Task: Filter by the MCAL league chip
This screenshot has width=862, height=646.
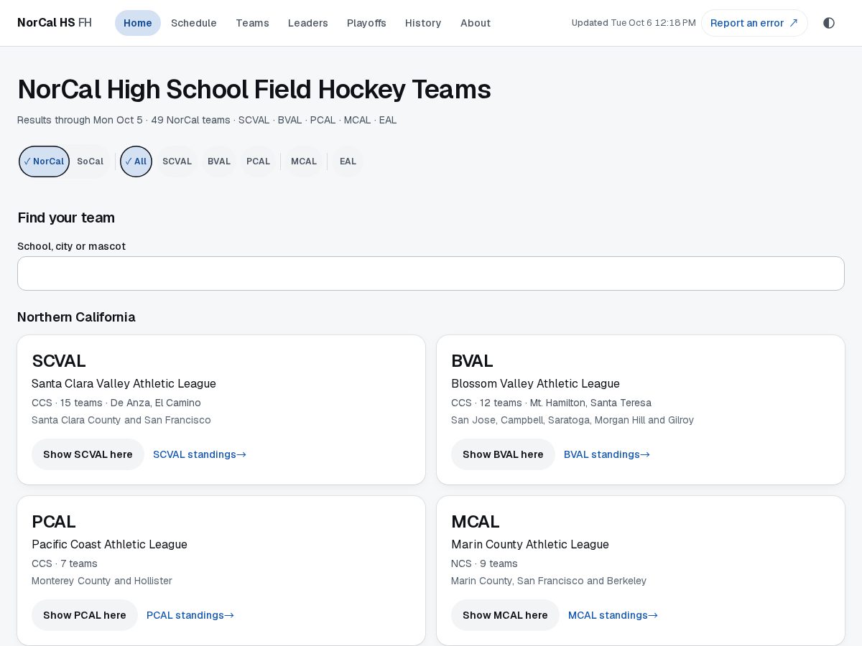Action: pos(304,161)
